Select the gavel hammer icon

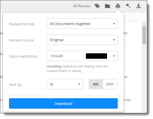click(128, 6)
